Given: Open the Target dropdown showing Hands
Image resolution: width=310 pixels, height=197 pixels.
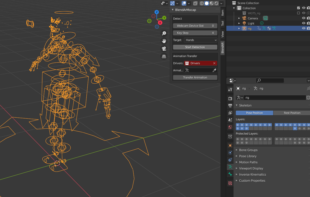Looking at the screenshot, I should tap(201, 40).
